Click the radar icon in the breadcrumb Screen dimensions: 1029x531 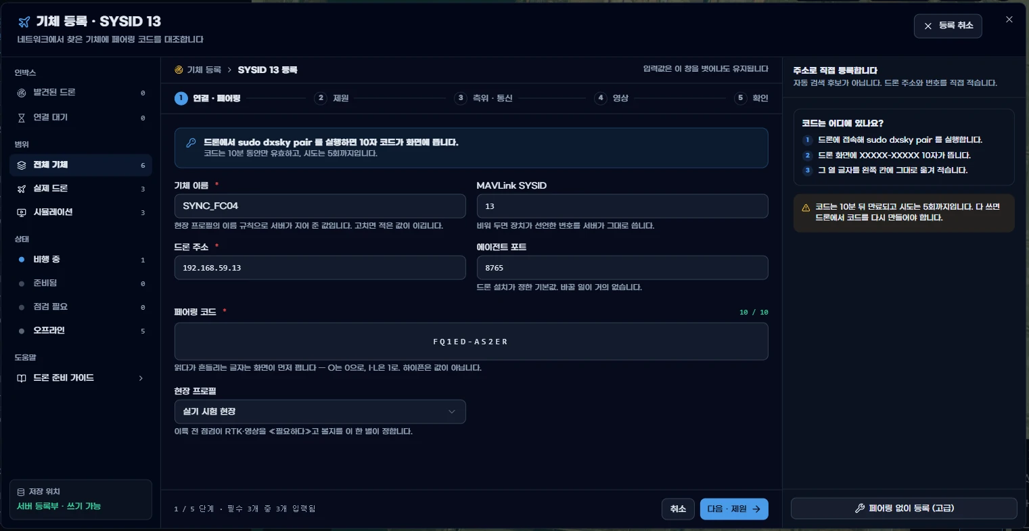[x=179, y=70]
